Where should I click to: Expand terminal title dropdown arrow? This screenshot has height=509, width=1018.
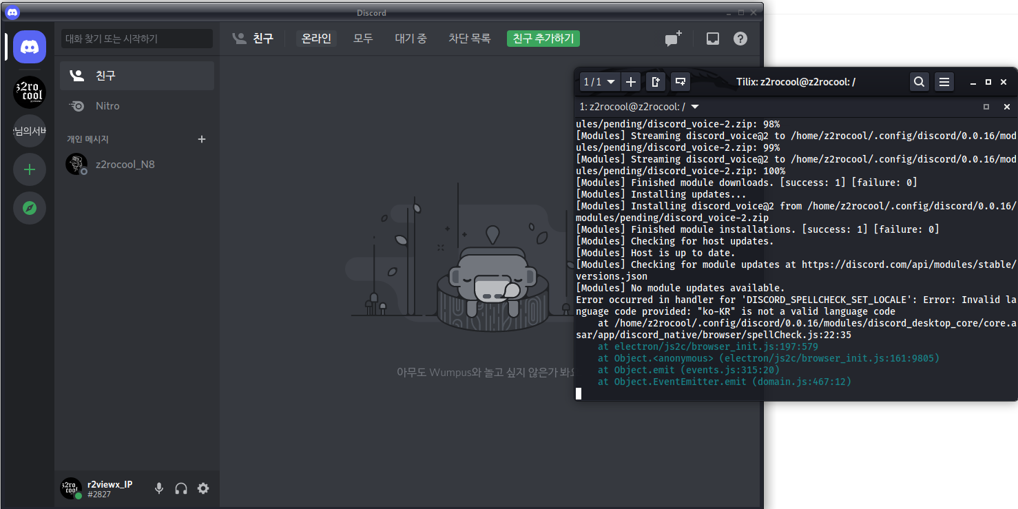[x=695, y=107]
